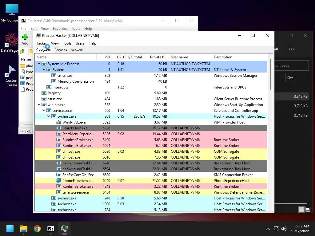Open the Tools menu in Process Hacker
This screenshot has height=236, width=315.
coord(67,43)
